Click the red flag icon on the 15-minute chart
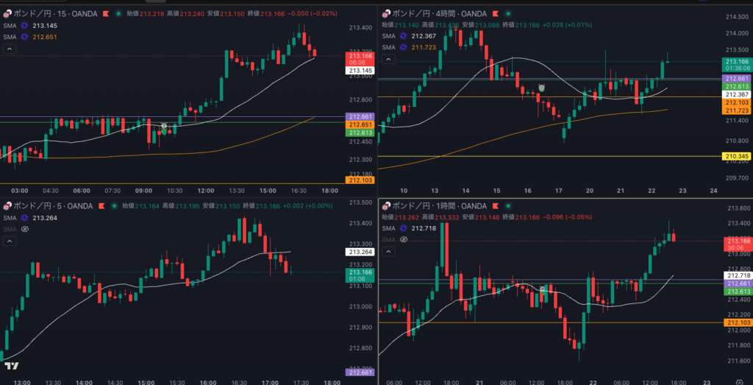 pos(107,13)
